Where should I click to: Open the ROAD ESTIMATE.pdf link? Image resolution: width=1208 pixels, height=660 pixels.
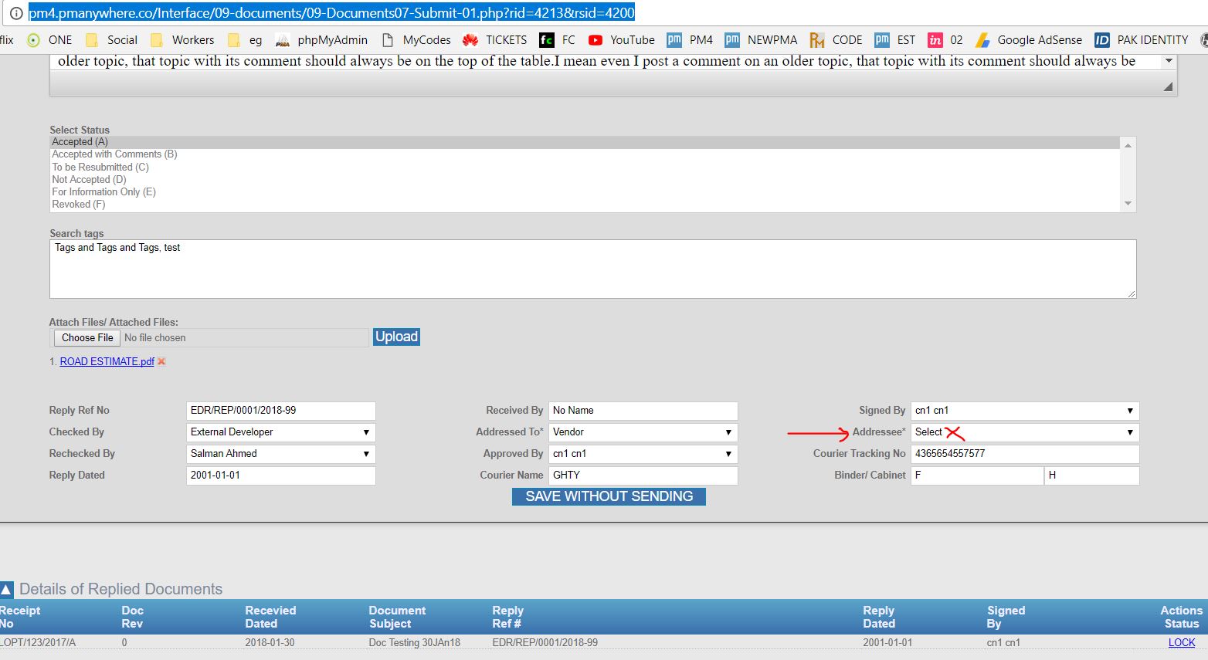107,361
